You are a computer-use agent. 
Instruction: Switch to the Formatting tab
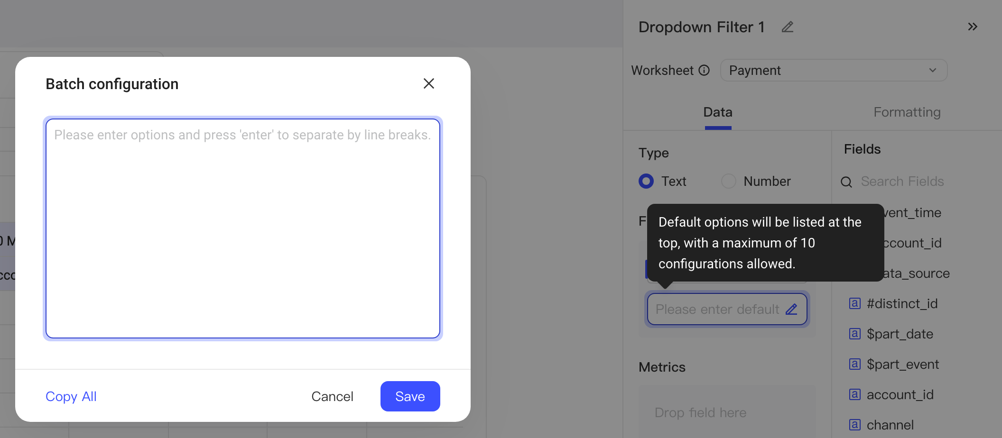click(x=907, y=112)
